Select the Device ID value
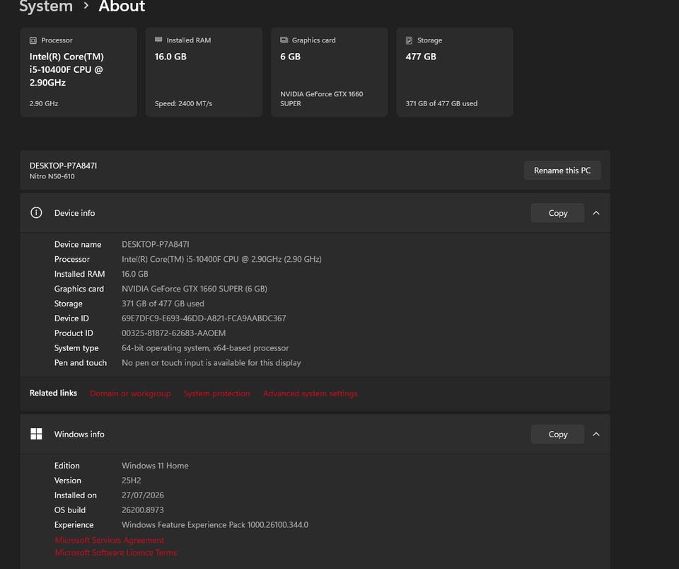 (204, 318)
